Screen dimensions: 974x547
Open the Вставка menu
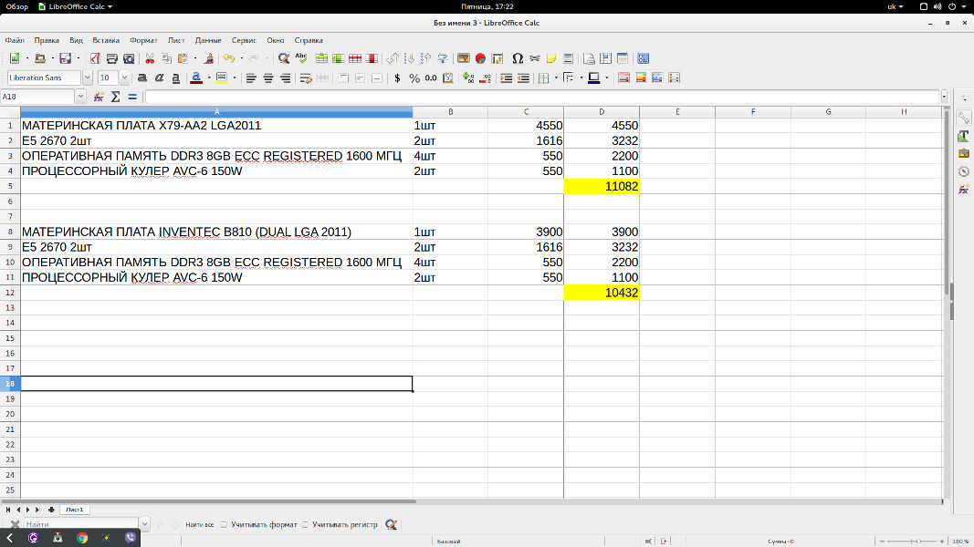coord(106,40)
